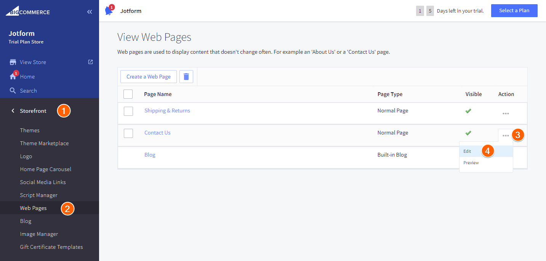This screenshot has height=261, width=546.
Task: Choose Preview from the action menu
Action: (x=471, y=163)
